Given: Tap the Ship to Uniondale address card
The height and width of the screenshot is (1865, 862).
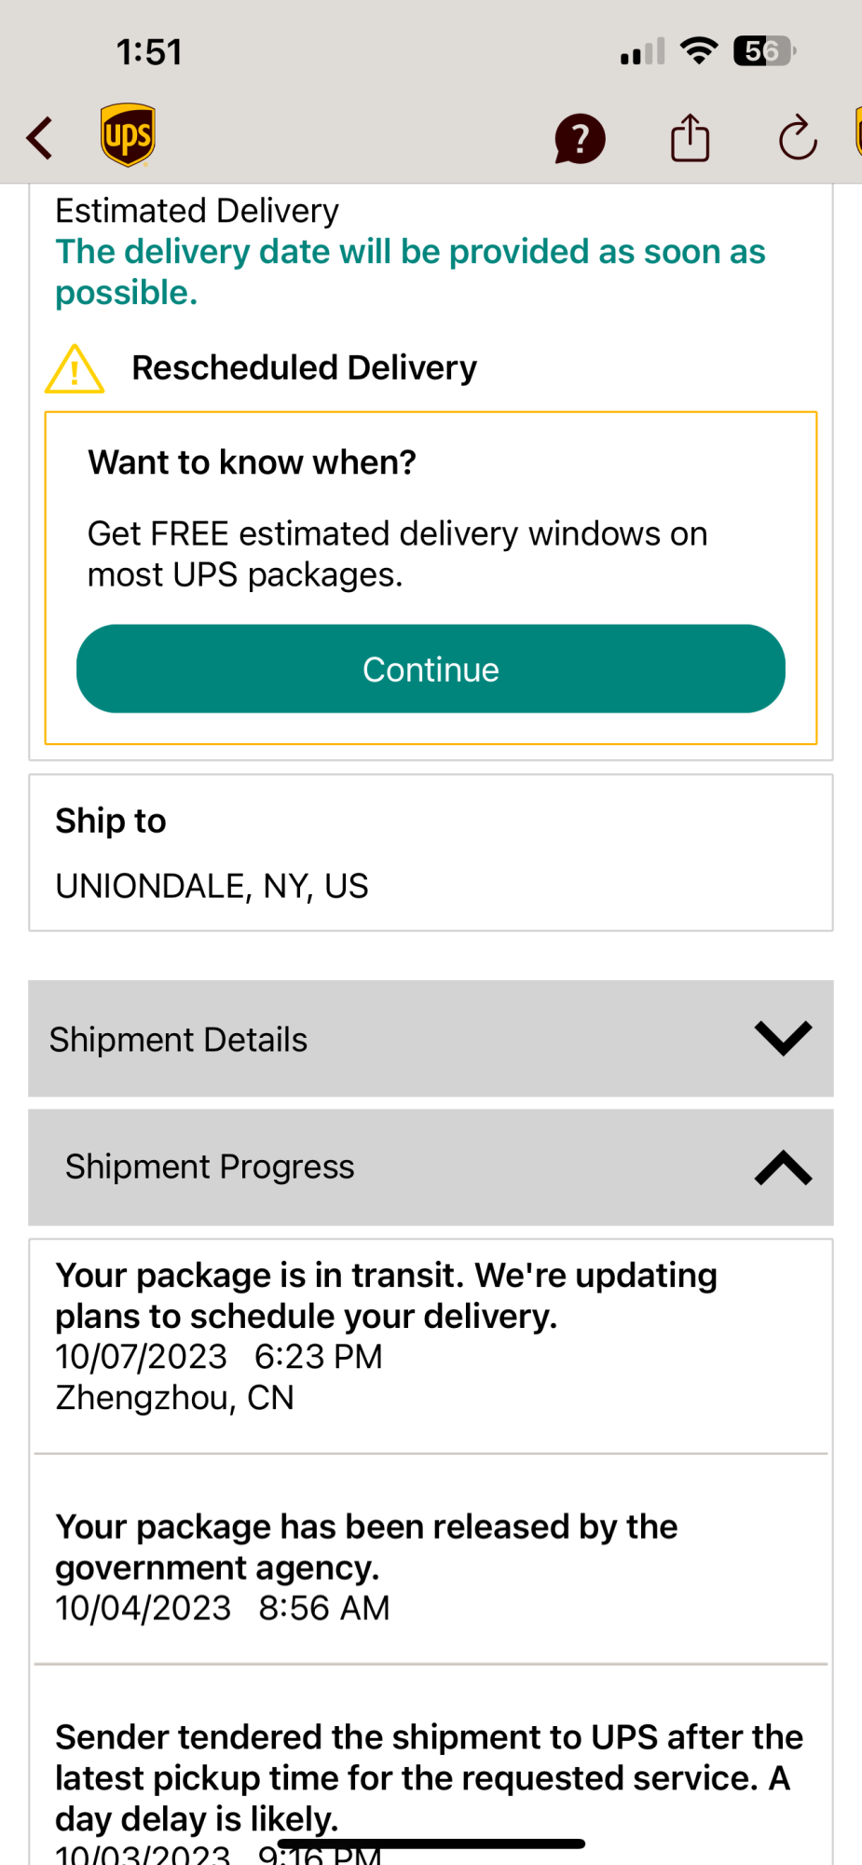Looking at the screenshot, I should [x=431, y=852].
